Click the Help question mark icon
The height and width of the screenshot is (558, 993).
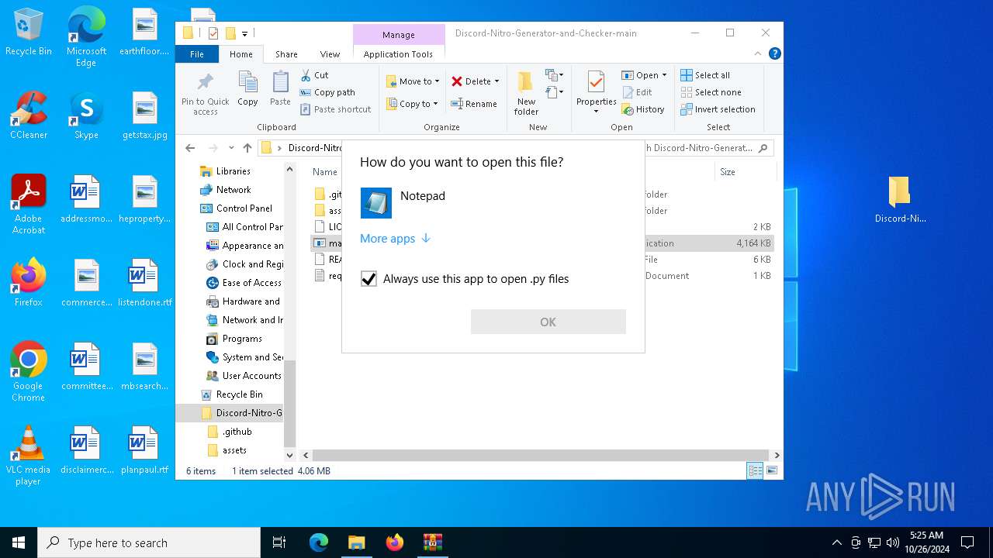coord(774,54)
